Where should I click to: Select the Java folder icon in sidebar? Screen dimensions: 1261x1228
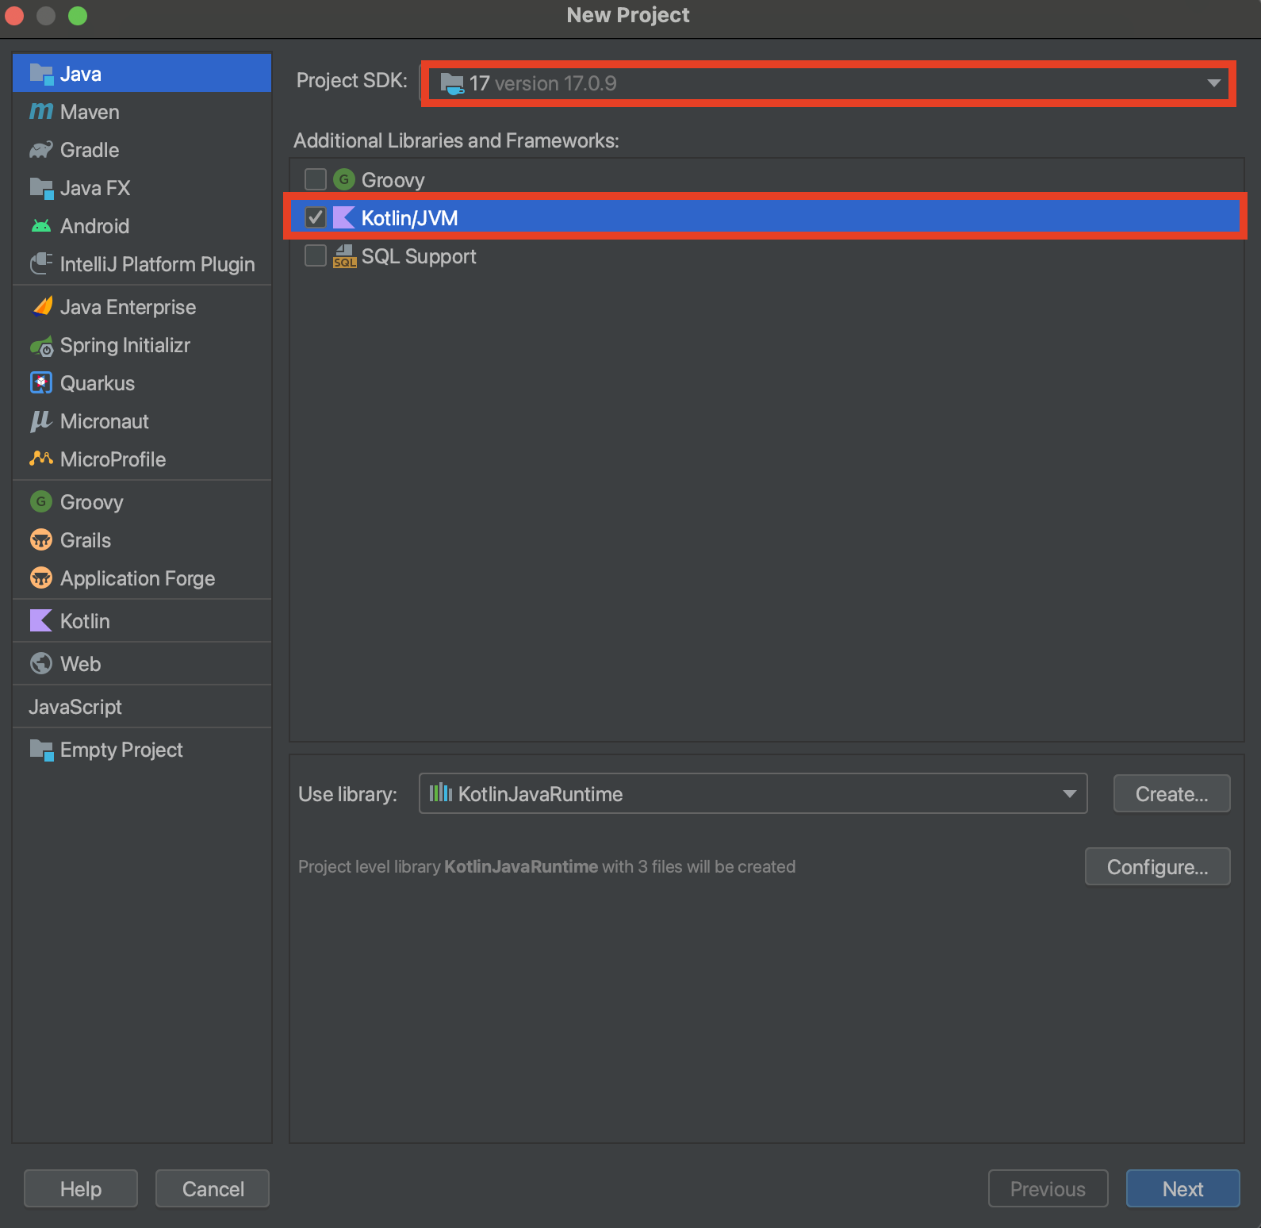tap(41, 74)
